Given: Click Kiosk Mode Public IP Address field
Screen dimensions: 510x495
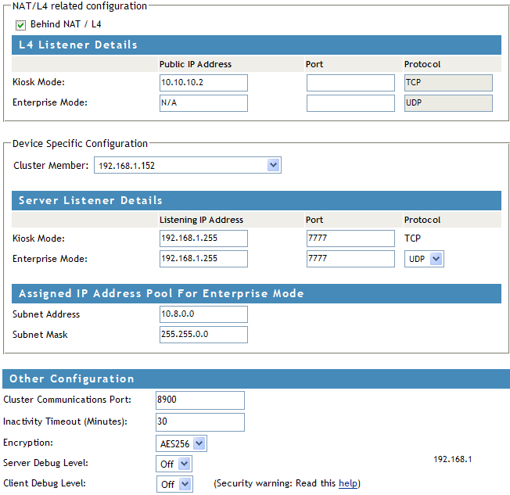Looking at the screenshot, I should pyautogui.click(x=203, y=83).
